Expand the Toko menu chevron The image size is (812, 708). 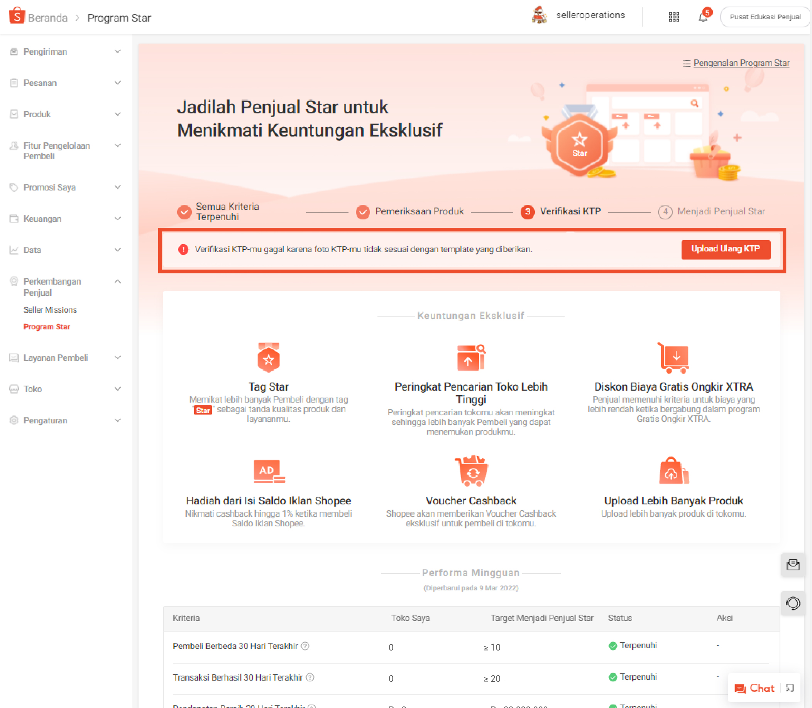[x=117, y=389]
